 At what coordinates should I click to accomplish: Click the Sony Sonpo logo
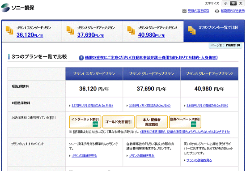(x=18, y=7)
